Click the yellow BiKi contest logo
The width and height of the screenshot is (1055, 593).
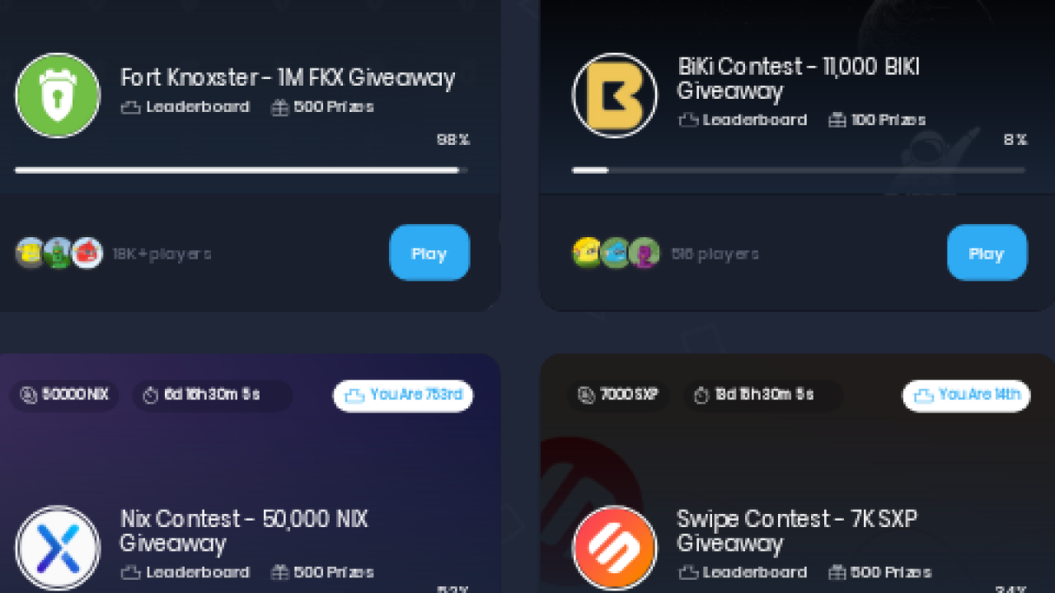point(615,96)
